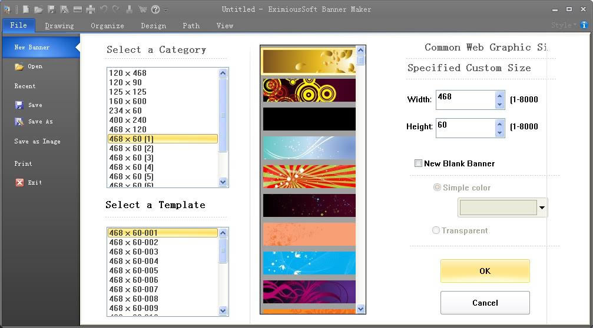
Task: Click the Open folder icon in File sidebar
Action: pyautogui.click(x=19, y=67)
